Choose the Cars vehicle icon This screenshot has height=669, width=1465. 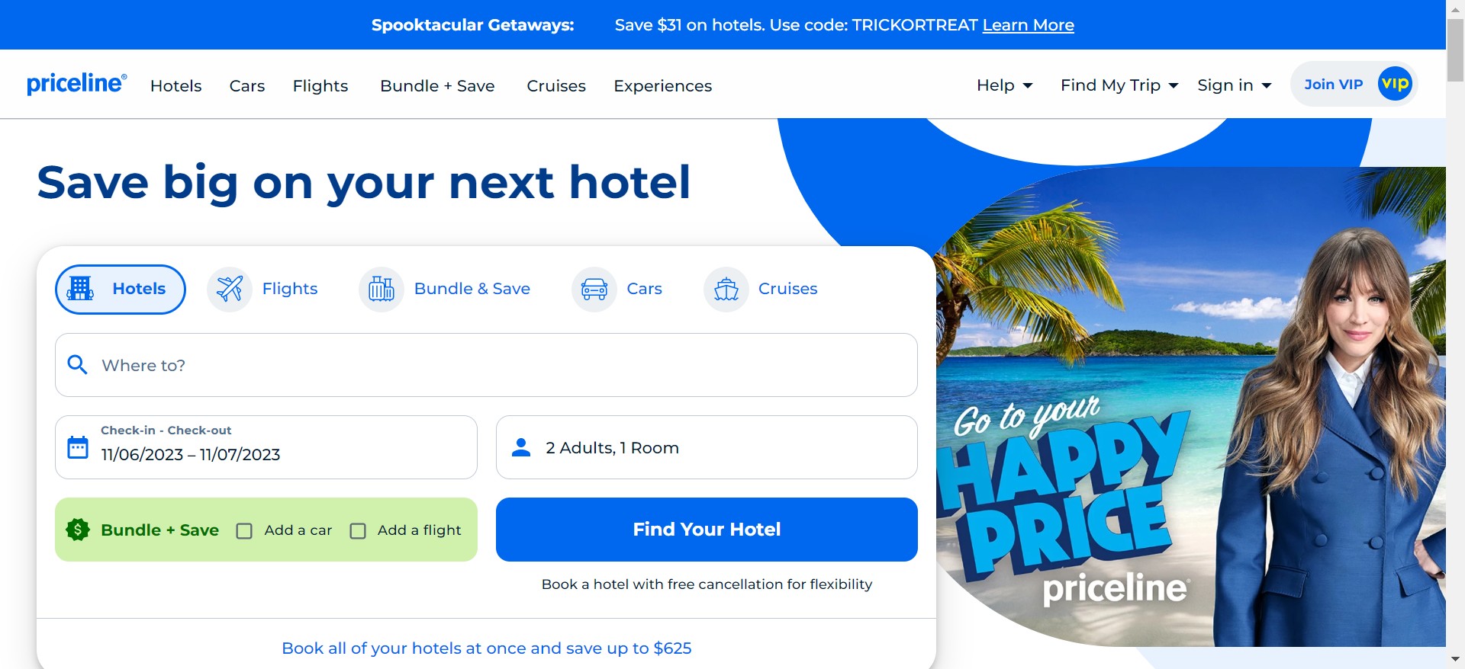(x=594, y=290)
